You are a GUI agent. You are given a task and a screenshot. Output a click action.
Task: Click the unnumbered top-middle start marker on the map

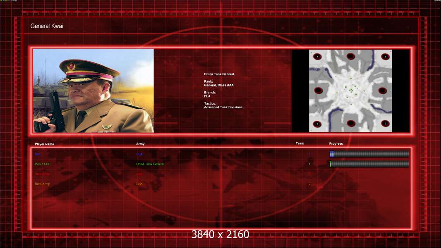[x=350, y=57]
